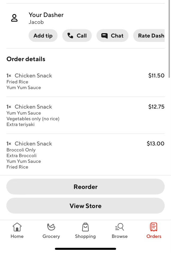Tap the Dasher name Jacob

coord(36,22)
